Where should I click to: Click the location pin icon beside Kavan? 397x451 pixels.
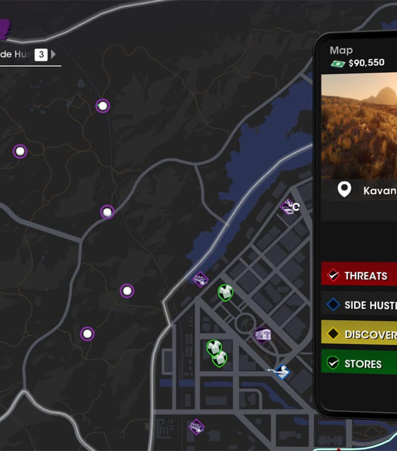(x=344, y=189)
